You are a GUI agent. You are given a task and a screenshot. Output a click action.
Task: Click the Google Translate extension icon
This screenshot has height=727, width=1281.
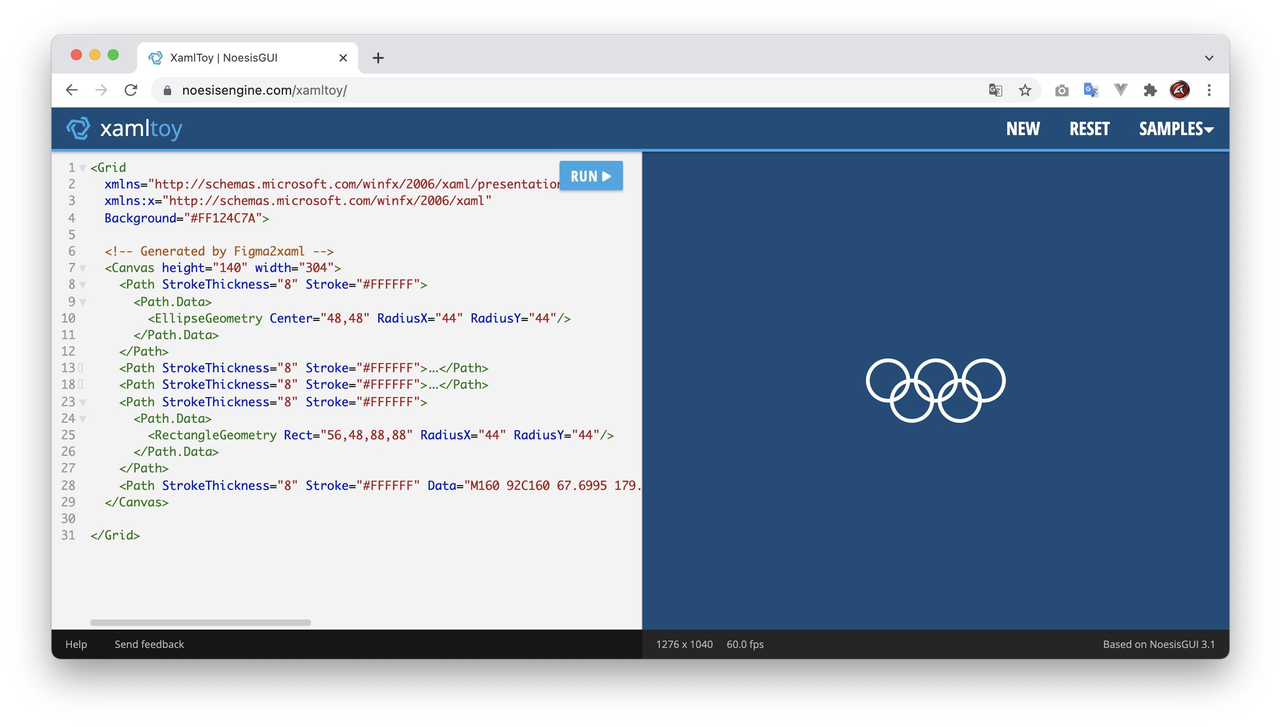pyautogui.click(x=1091, y=91)
